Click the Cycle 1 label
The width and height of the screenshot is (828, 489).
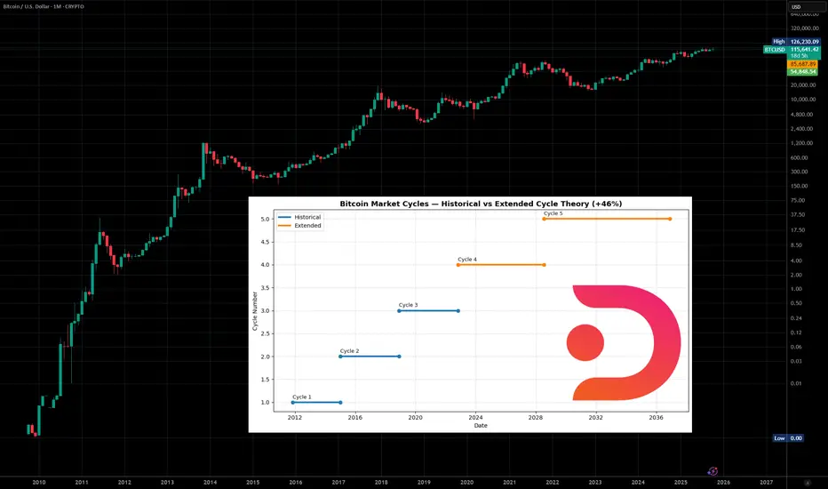point(302,397)
